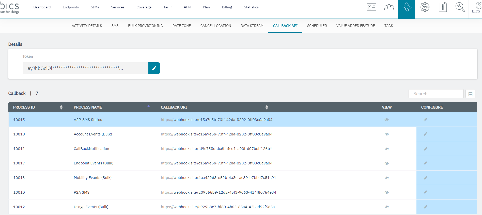
Task: Click pencil icon for Usage Events (Bulk)
Action: (x=425, y=207)
